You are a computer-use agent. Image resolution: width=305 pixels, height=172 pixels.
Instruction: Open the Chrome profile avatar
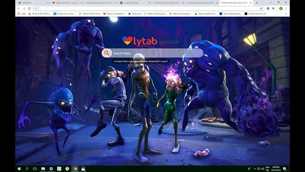tap(281, 8)
